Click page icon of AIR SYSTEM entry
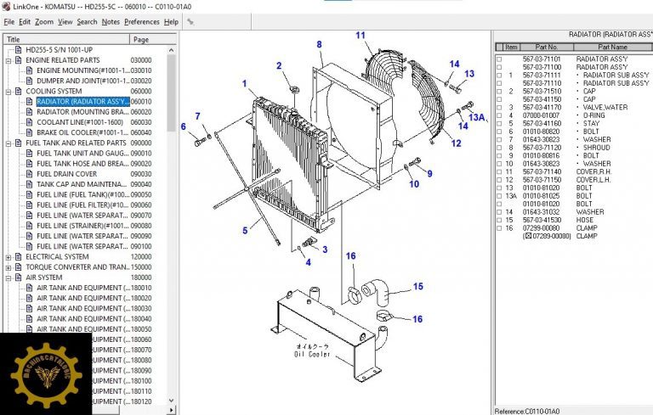The height and width of the screenshot is (415, 653). pos(19,278)
